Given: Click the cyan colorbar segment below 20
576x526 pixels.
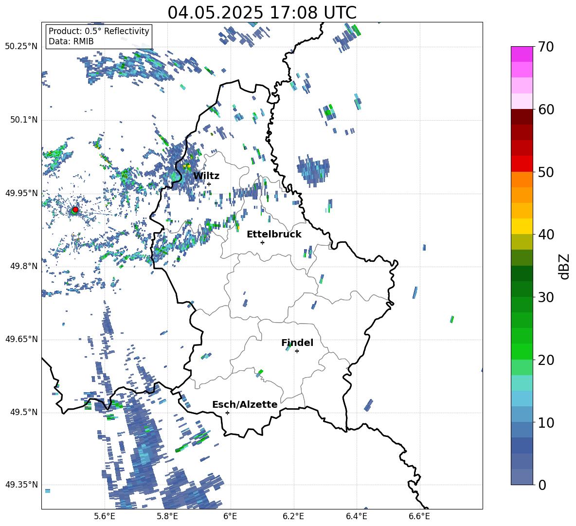Looking at the screenshot, I should [x=522, y=383].
